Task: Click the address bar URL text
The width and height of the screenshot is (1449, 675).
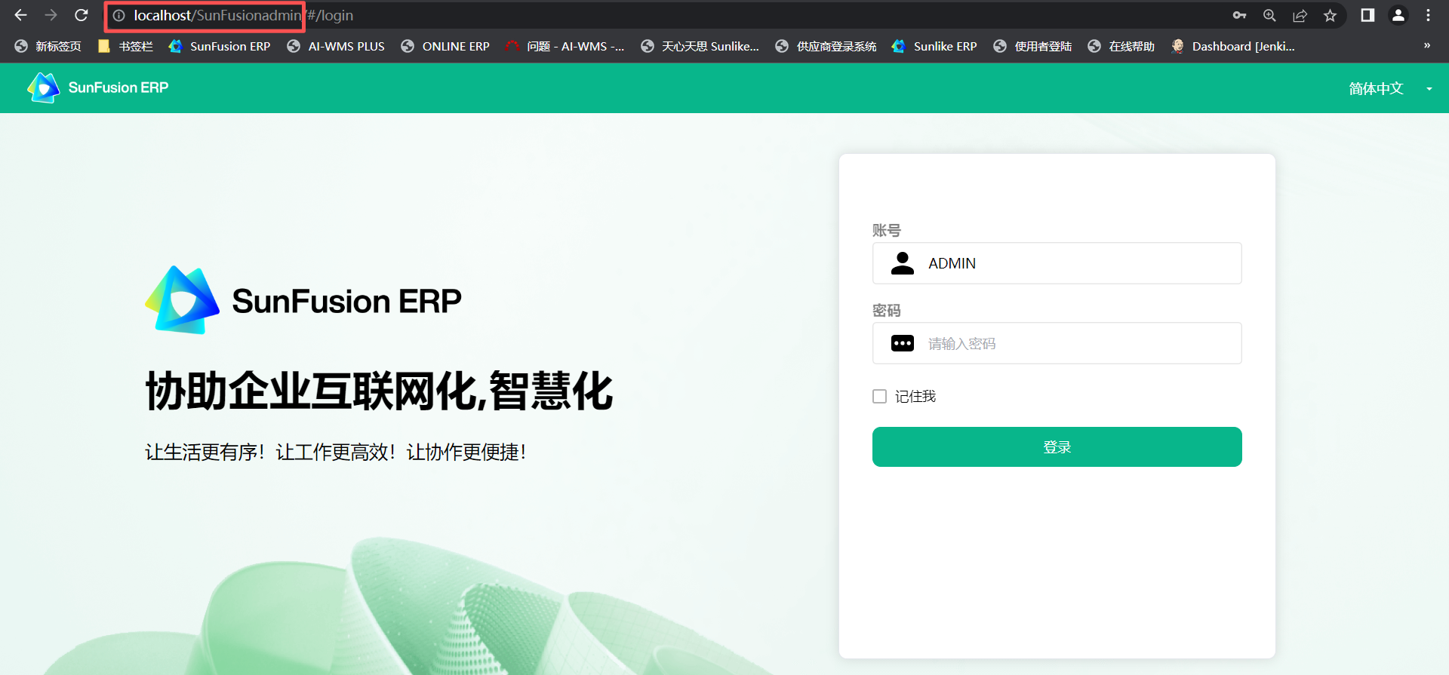Action: coord(244,15)
